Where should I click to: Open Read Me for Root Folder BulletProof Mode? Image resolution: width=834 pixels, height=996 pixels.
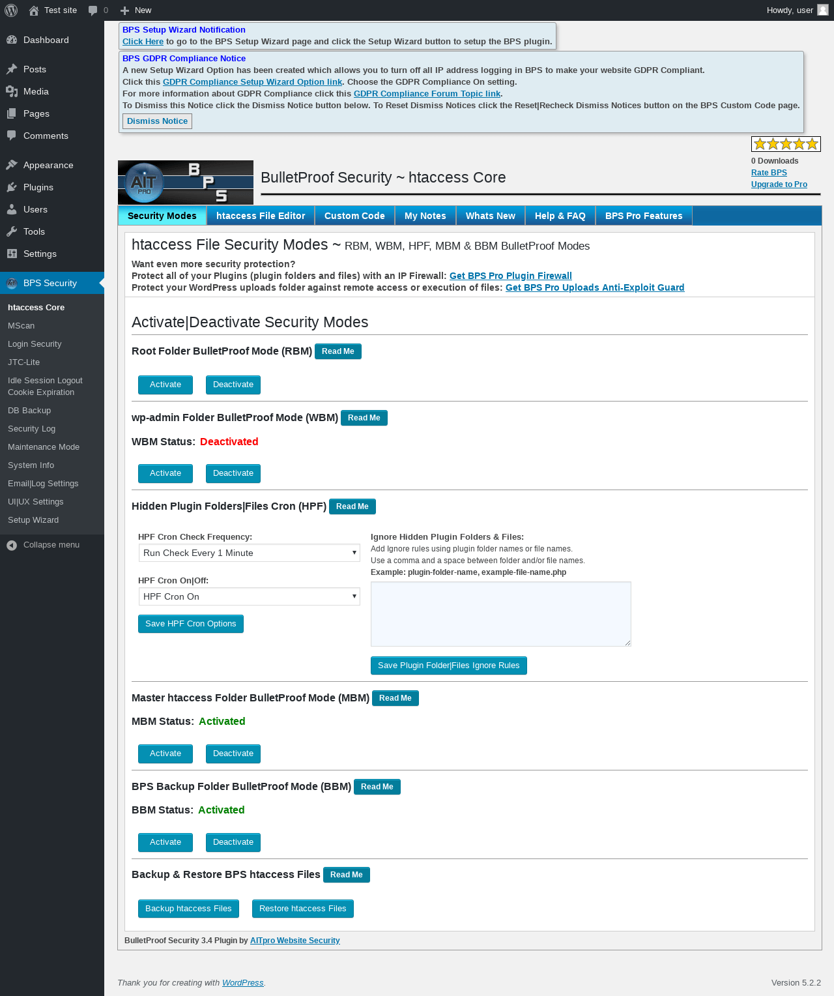click(338, 351)
